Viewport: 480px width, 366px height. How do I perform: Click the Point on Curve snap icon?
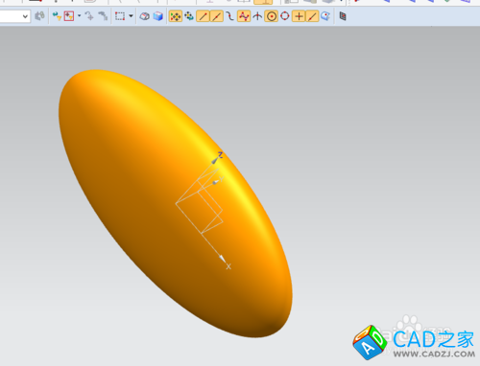click(312, 16)
